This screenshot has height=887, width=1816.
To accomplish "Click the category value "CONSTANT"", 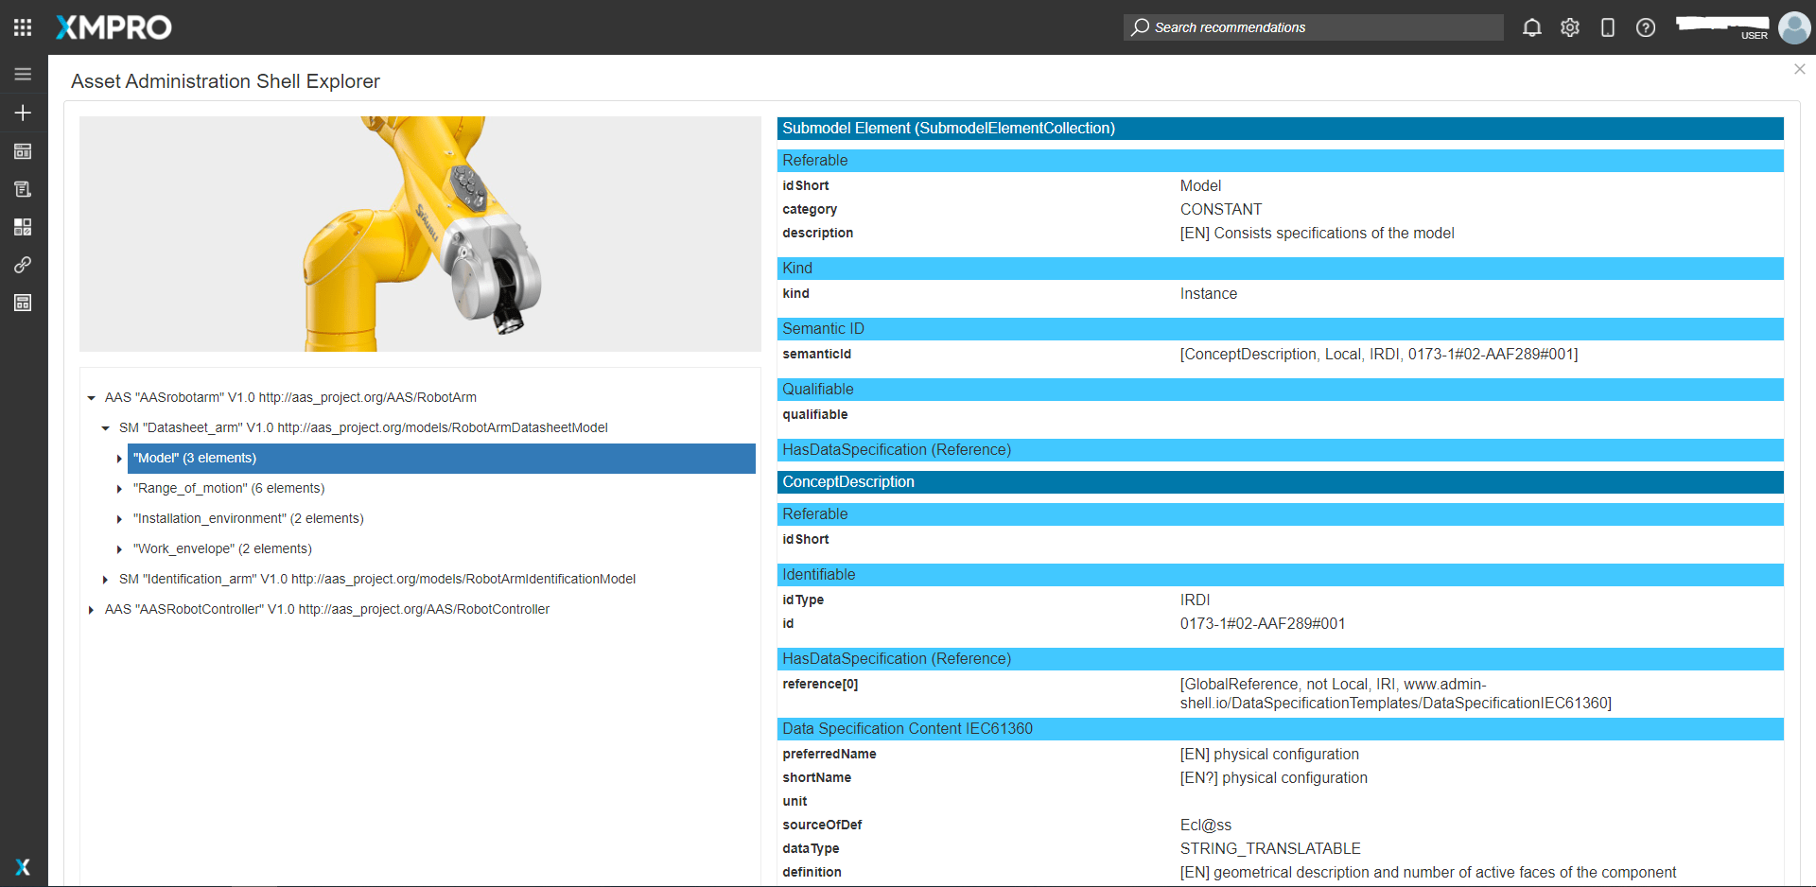I will tap(1221, 210).
